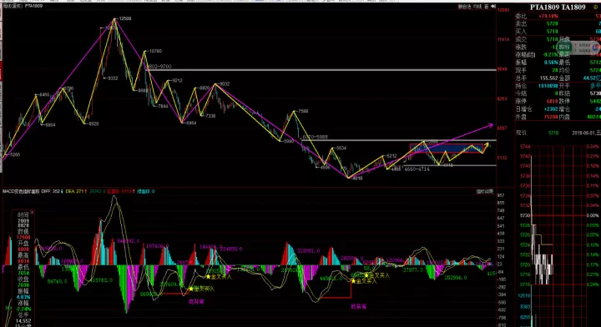Click the 12508 peak price marker
This screenshot has width=601, height=327.
click(x=124, y=18)
